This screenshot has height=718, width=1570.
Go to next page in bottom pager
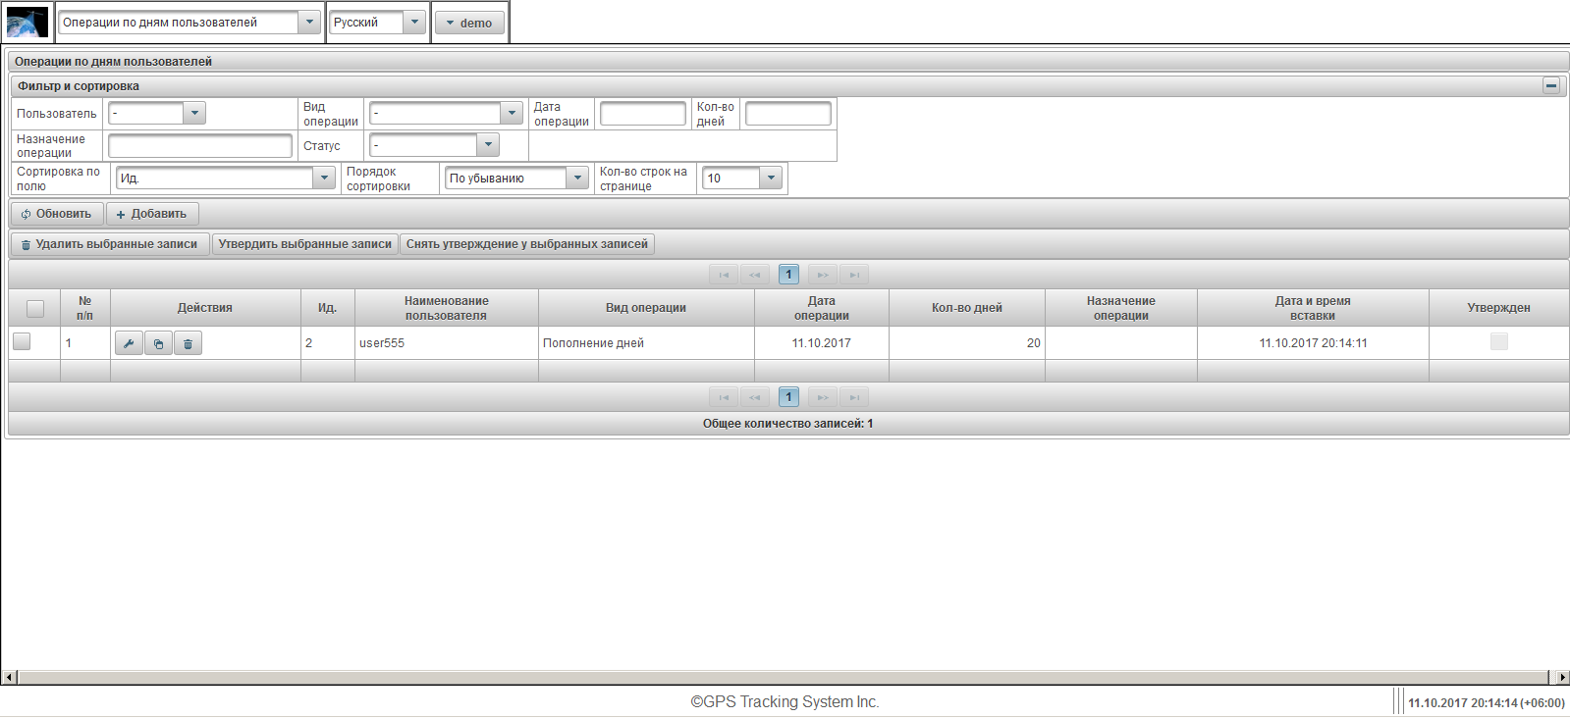(823, 397)
